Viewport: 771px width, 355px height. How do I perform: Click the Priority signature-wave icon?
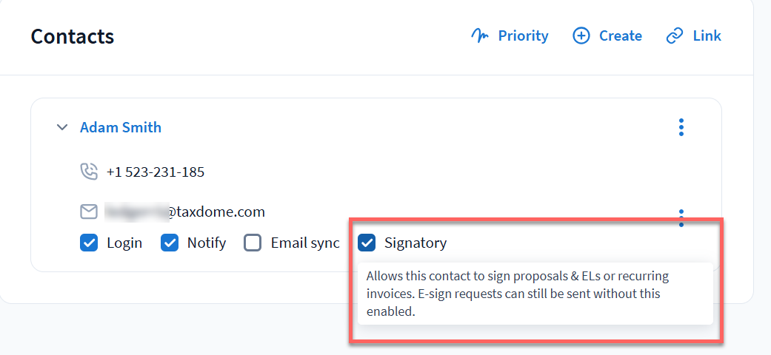[x=481, y=35]
